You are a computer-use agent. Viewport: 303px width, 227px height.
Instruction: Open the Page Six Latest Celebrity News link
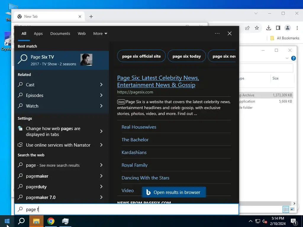coord(158,81)
